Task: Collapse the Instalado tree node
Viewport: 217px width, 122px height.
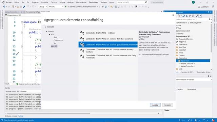Action: point(45,27)
